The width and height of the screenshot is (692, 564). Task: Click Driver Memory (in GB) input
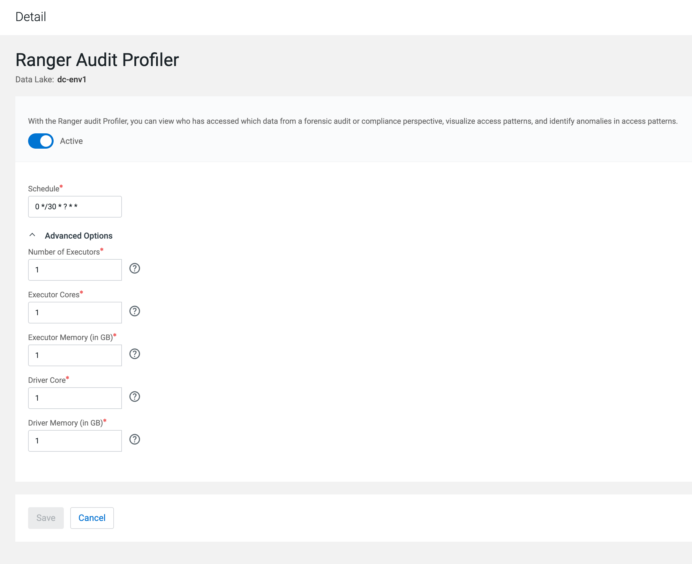tap(75, 441)
